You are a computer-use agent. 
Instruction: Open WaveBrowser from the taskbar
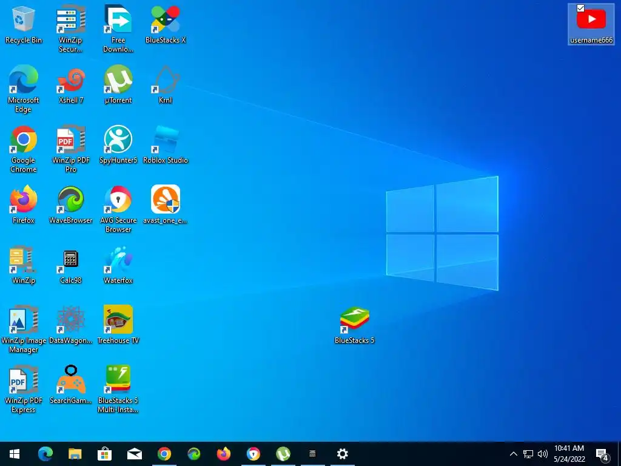[193, 454]
